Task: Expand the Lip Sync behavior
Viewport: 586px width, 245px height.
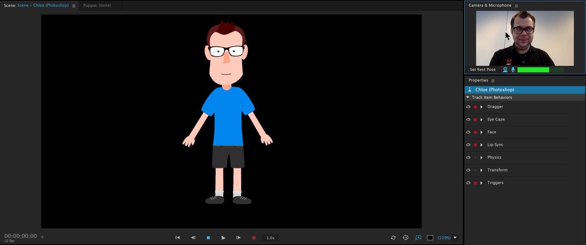Action: click(481, 145)
